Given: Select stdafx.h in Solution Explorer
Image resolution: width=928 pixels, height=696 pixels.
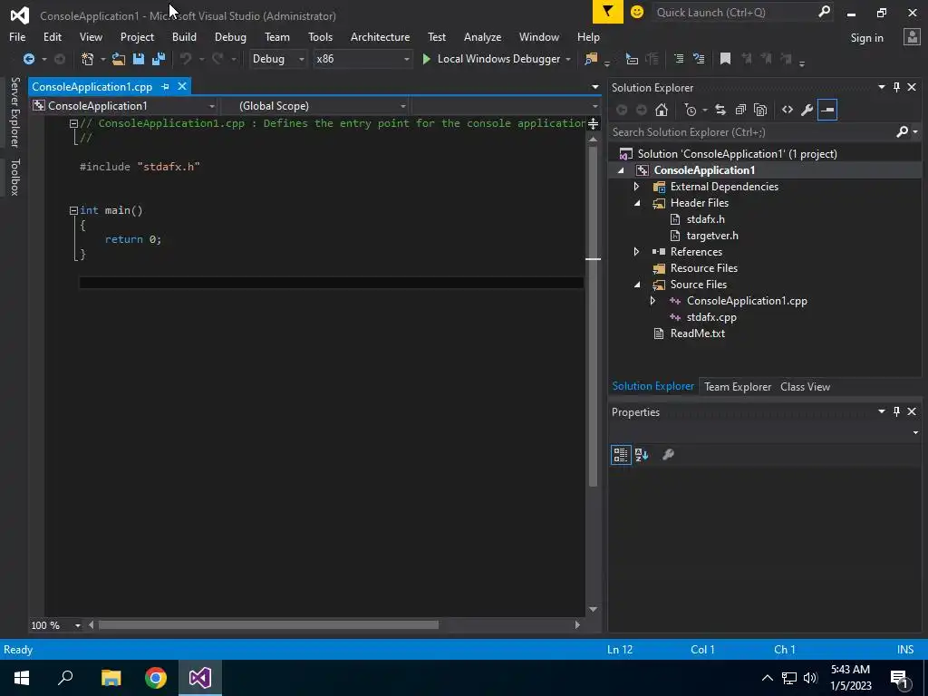Looking at the screenshot, I should tap(705, 219).
